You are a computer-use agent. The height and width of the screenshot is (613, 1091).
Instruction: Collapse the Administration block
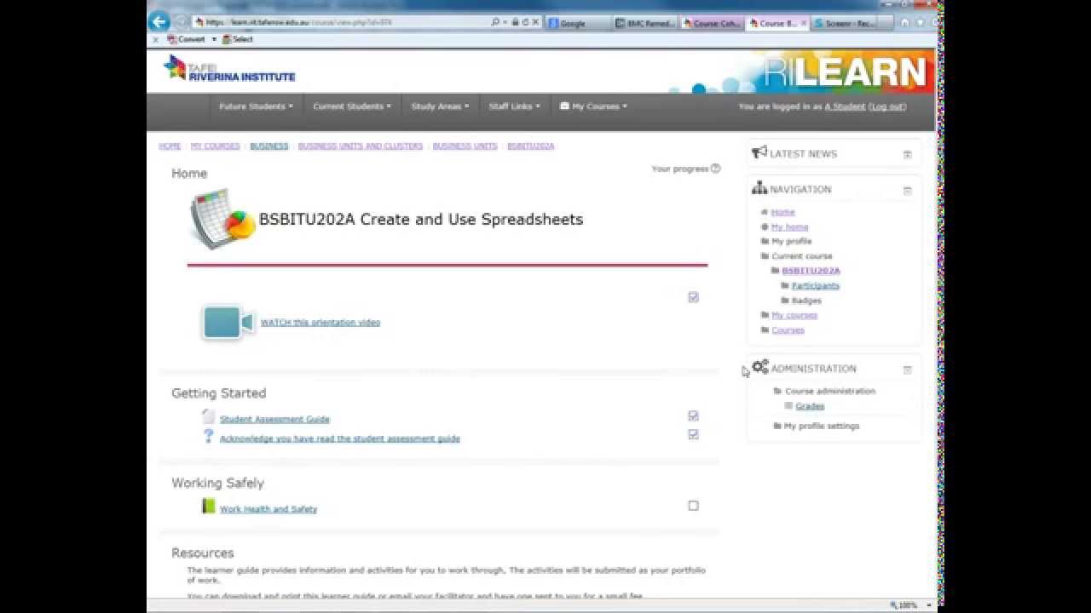908,370
